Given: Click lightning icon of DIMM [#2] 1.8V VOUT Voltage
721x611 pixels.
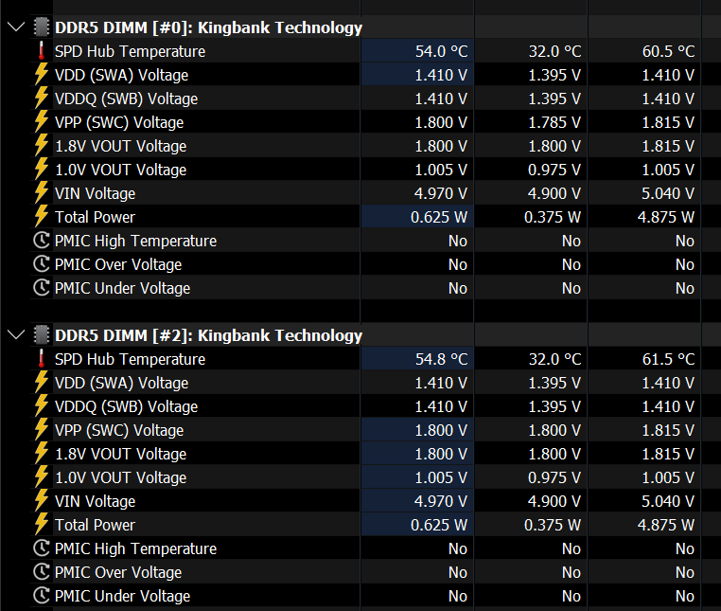Looking at the screenshot, I should pyautogui.click(x=42, y=454).
